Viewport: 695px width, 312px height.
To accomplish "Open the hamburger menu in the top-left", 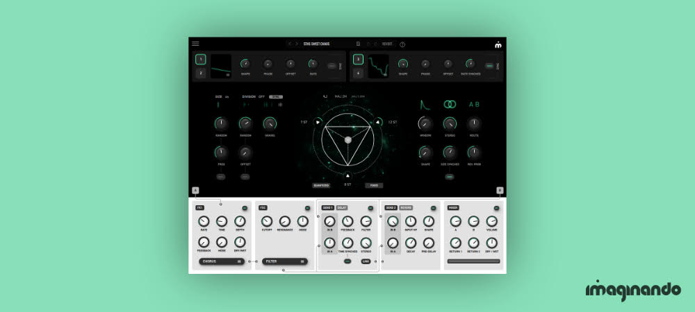I will [195, 44].
